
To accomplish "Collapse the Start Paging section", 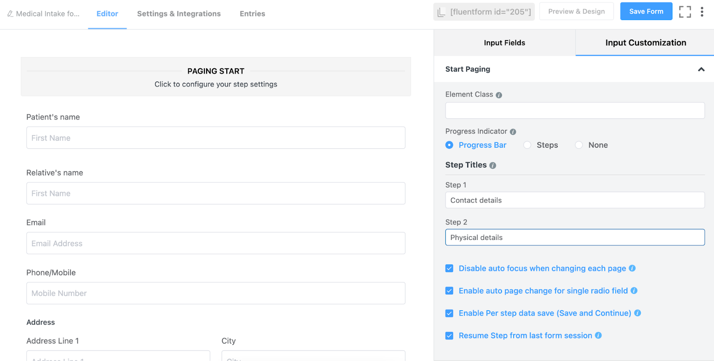I will click(701, 69).
